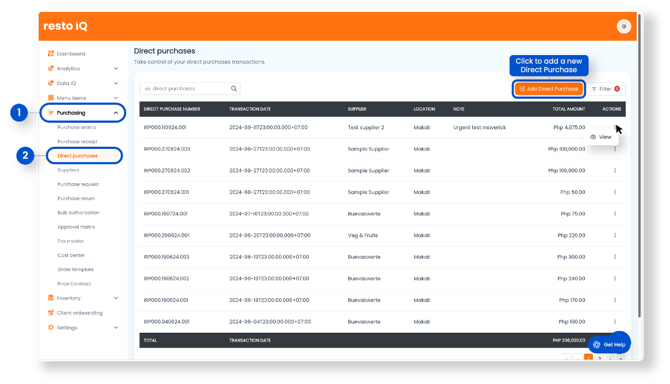Open actions menu for IRP000.270824.002
670x384 pixels.
[x=615, y=171]
